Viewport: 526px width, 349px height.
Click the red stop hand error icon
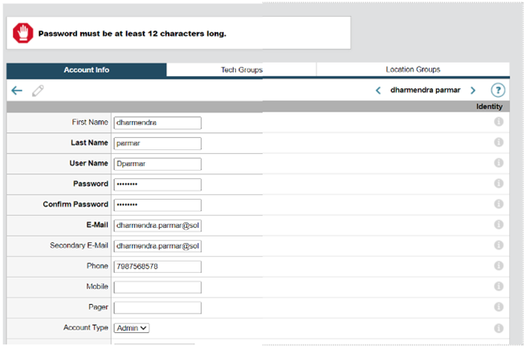22,33
